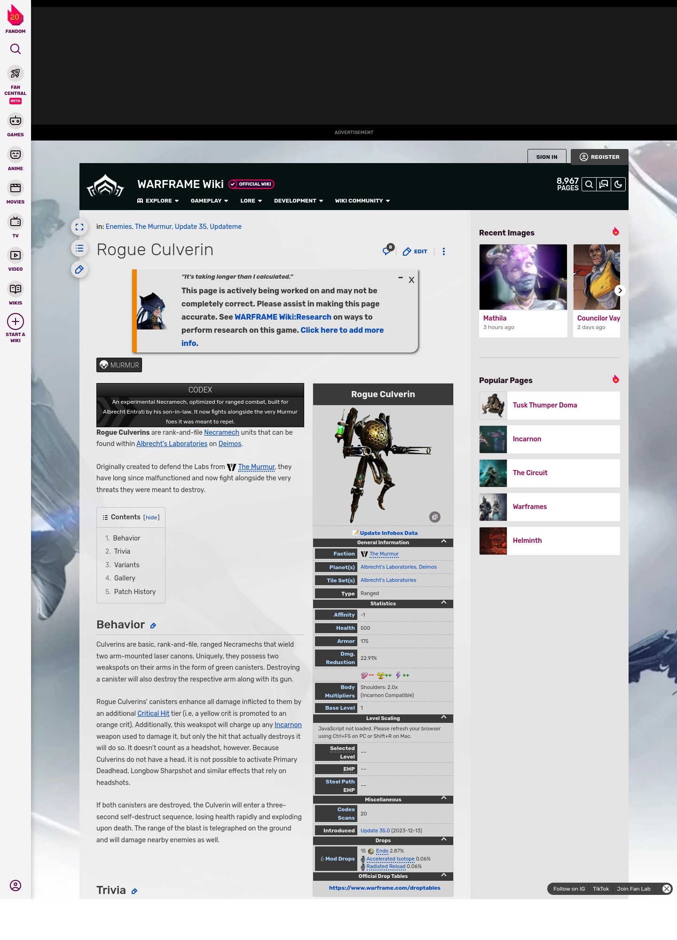Open the Lore dropdown menu

coord(251,201)
